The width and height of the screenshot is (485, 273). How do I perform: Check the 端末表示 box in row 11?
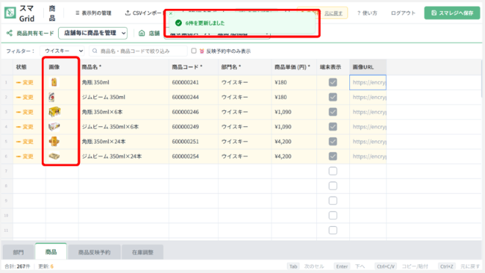(x=333, y=230)
